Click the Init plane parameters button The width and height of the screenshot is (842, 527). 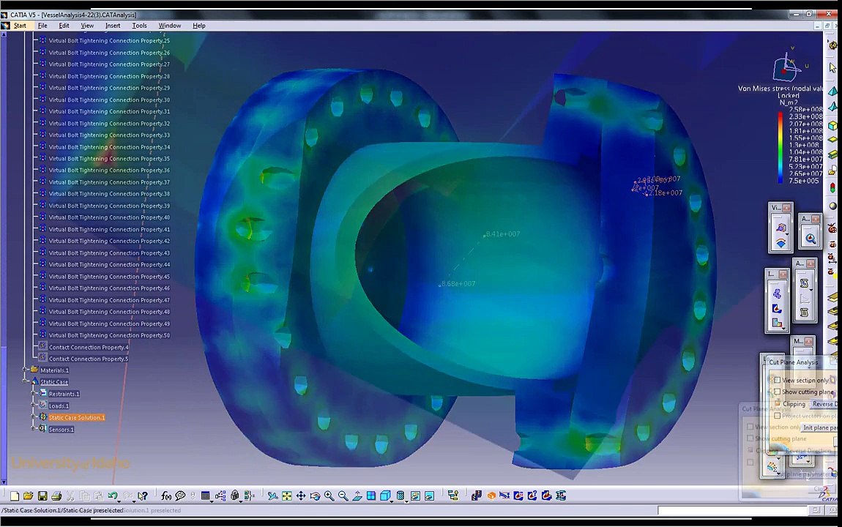coord(819,427)
